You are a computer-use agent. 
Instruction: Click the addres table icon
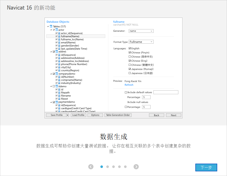(57, 52)
